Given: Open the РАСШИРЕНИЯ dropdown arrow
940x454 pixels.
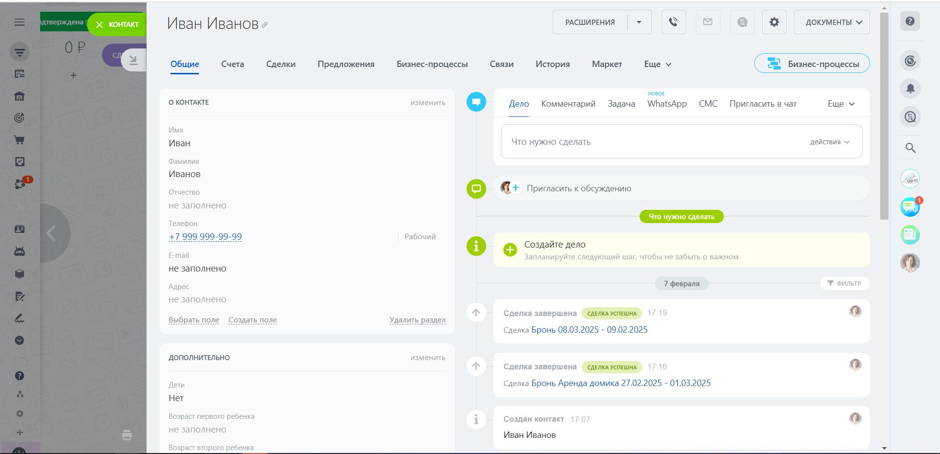Looking at the screenshot, I should pos(639,22).
